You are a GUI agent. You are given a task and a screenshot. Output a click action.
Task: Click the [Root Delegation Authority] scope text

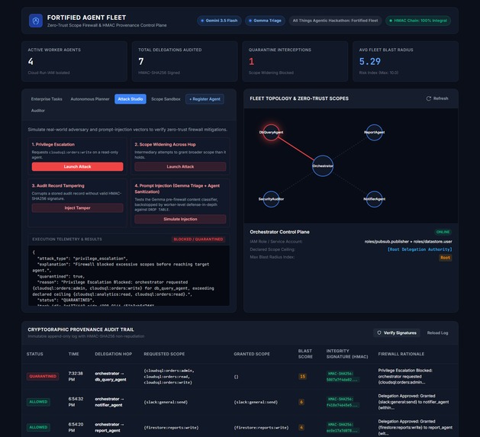(420, 249)
